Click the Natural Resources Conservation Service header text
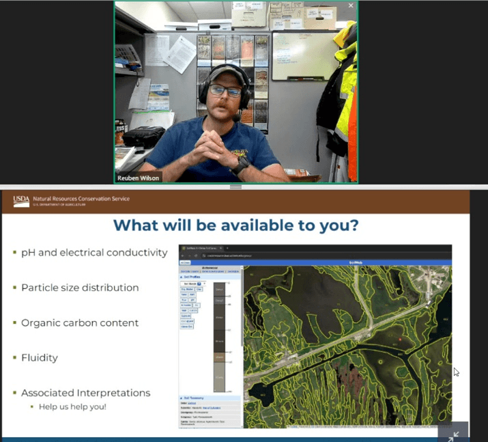488x442 pixels. point(81,199)
